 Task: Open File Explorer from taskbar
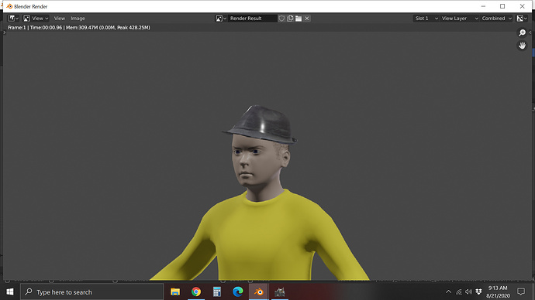(175, 291)
